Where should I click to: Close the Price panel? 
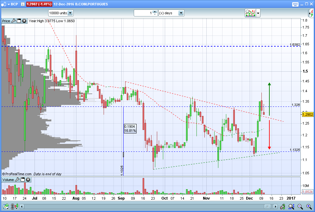[x=24, y=21]
